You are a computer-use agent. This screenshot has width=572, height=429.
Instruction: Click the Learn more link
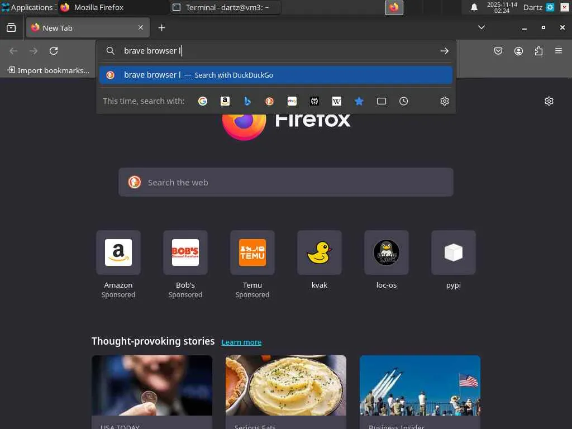tap(241, 342)
